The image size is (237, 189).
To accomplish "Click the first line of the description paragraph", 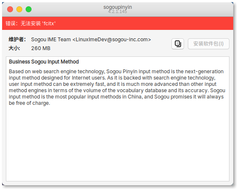I will (x=116, y=72).
